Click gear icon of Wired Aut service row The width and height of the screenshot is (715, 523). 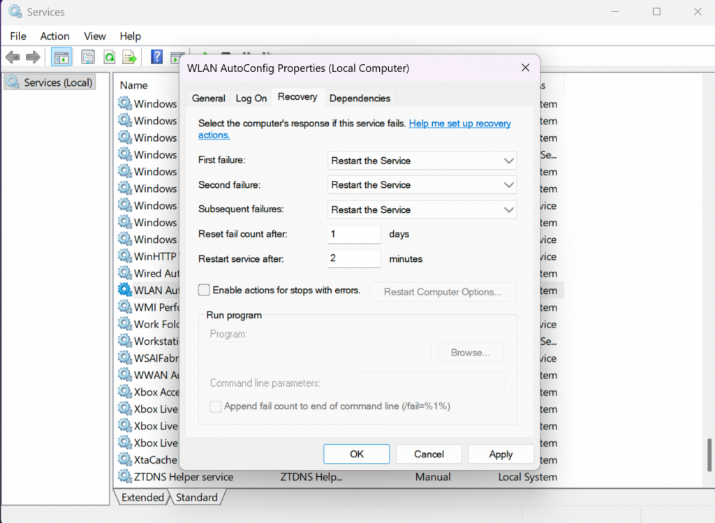(124, 272)
